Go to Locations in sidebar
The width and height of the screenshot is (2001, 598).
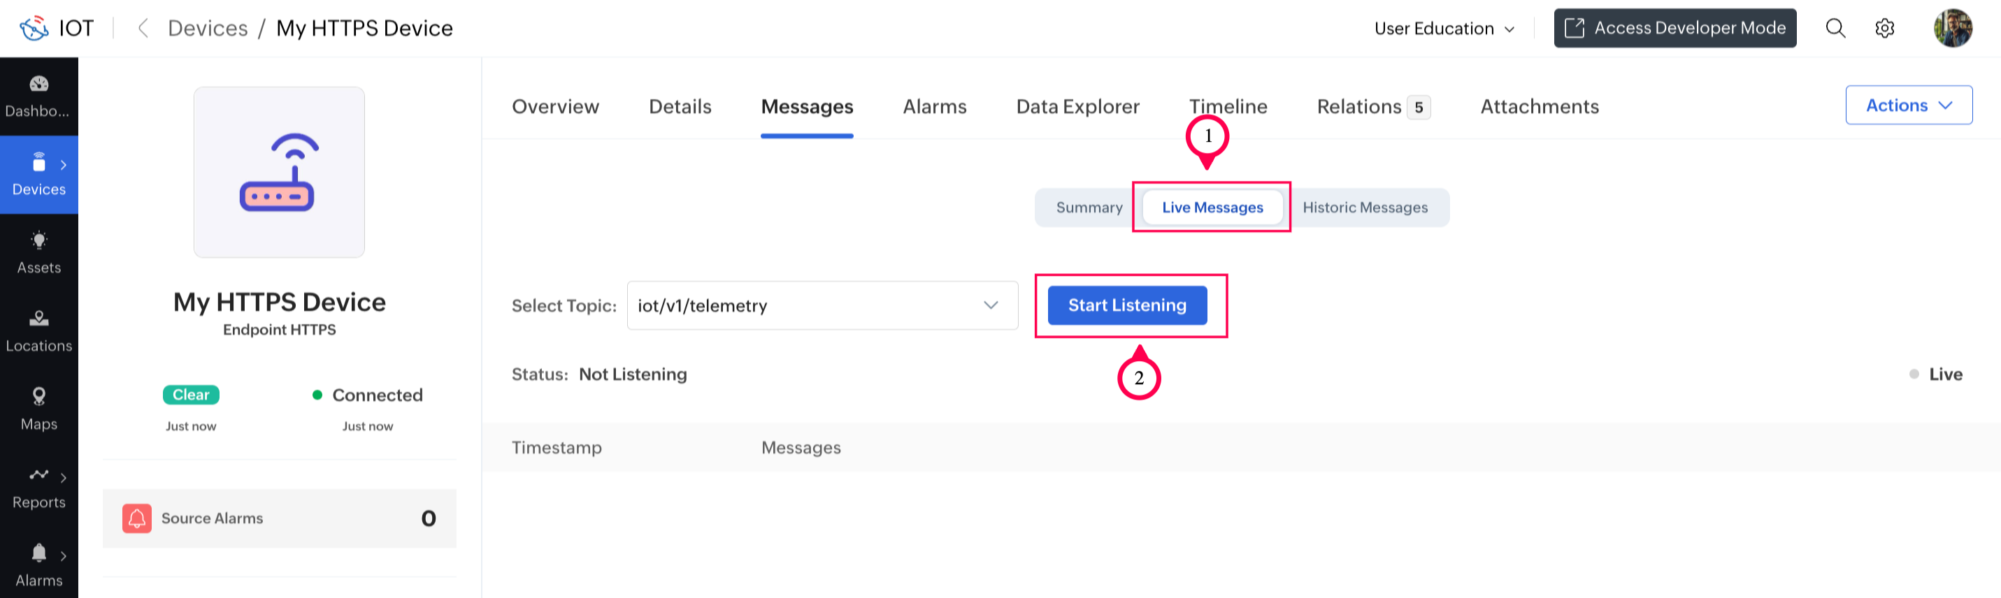(x=39, y=331)
